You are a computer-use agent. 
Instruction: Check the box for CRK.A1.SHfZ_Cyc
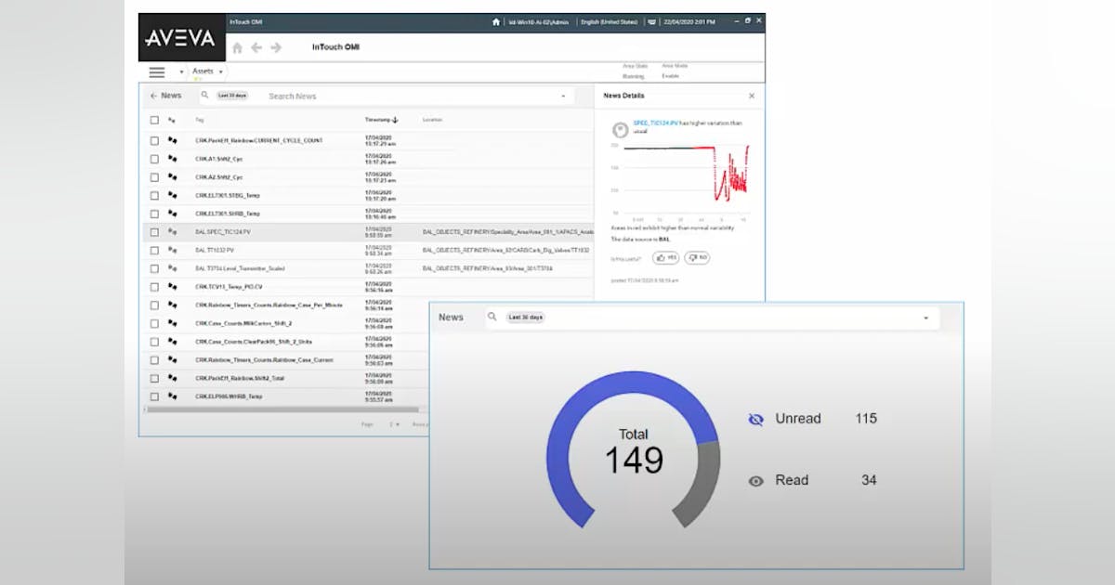153,159
